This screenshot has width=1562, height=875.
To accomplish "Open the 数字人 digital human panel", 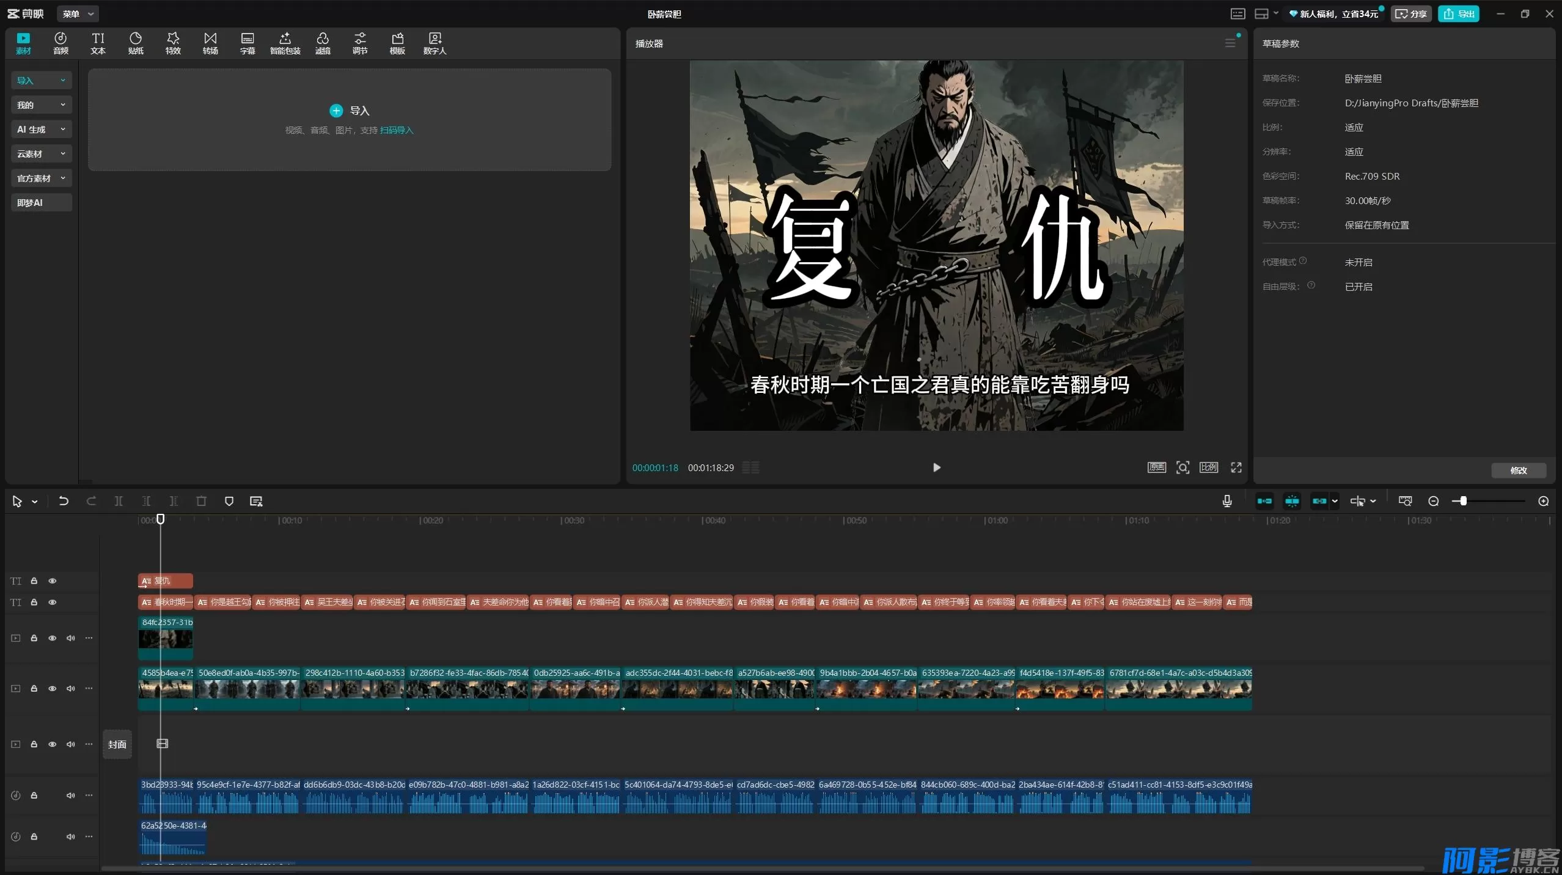I will point(435,43).
